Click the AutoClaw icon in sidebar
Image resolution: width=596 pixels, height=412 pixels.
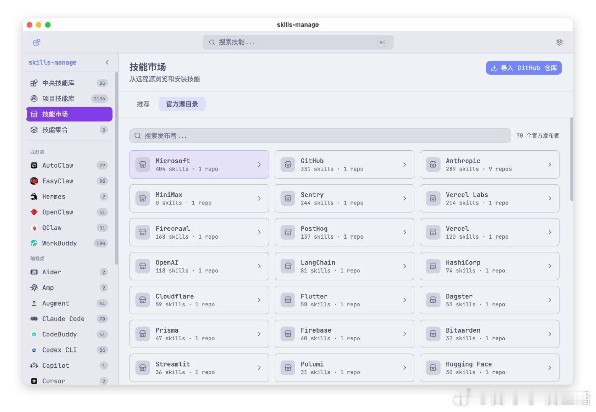pos(34,166)
